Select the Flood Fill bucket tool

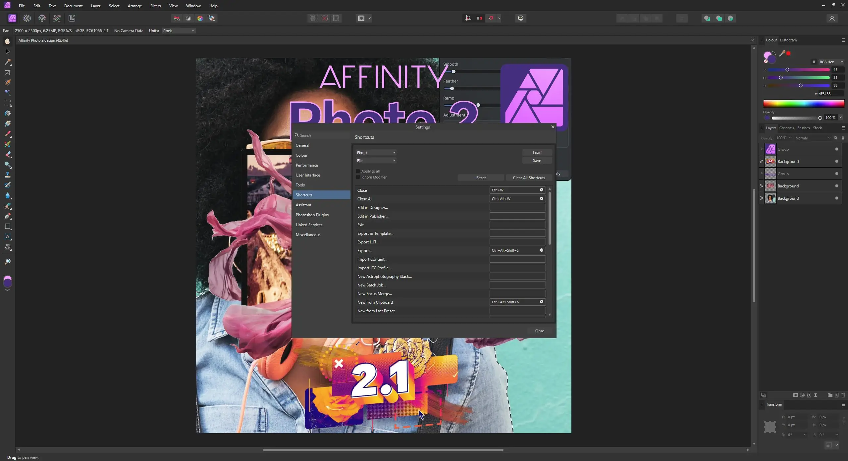(8, 113)
